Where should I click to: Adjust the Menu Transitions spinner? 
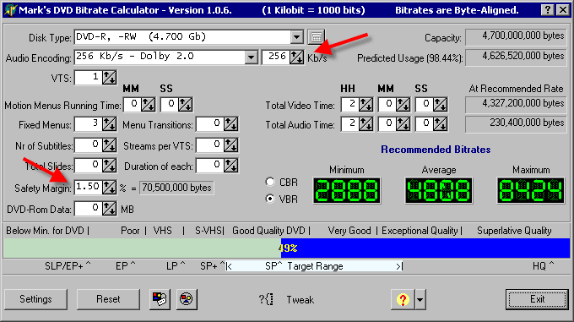click(230, 124)
